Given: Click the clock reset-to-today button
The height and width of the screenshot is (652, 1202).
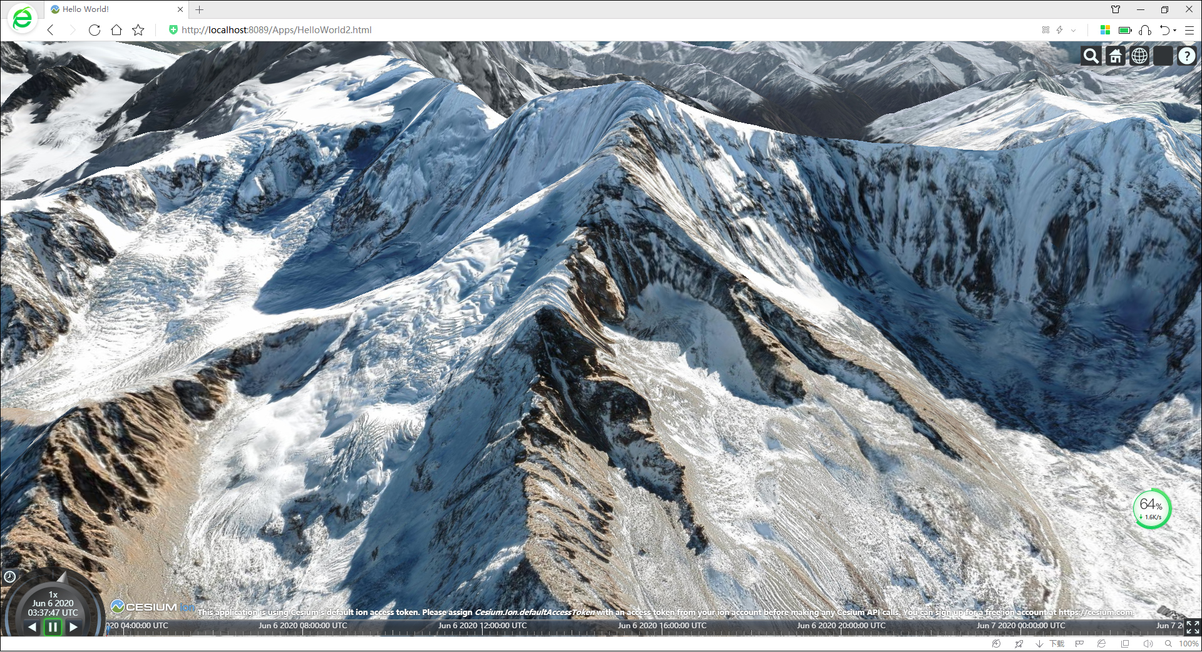Looking at the screenshot, I should point(10,577).
